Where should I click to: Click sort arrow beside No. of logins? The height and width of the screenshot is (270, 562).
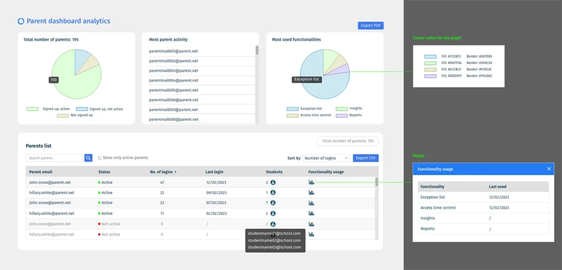(x=175, y=172)
